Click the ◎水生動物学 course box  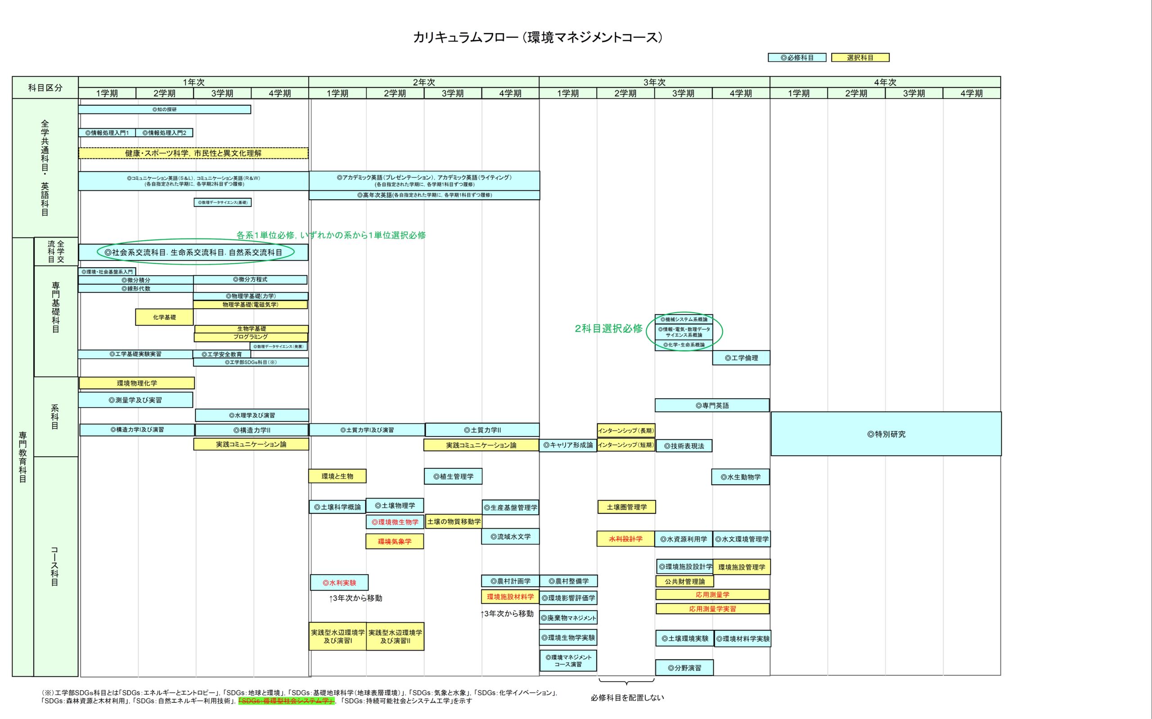coord(740,476)
